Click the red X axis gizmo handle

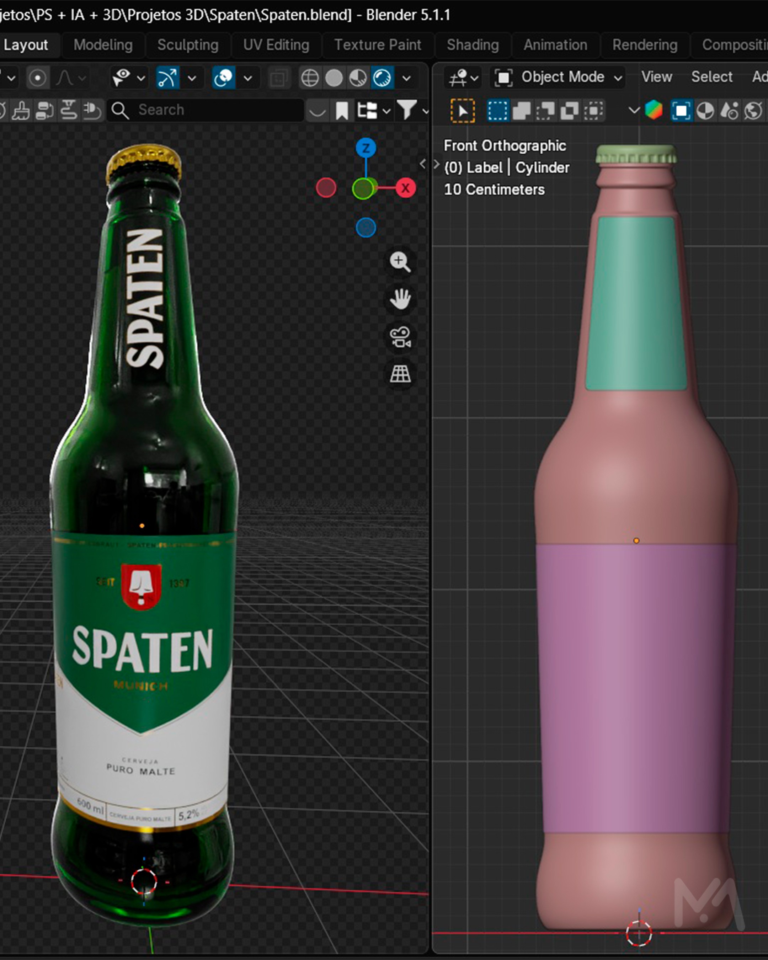tap(405, 188)
